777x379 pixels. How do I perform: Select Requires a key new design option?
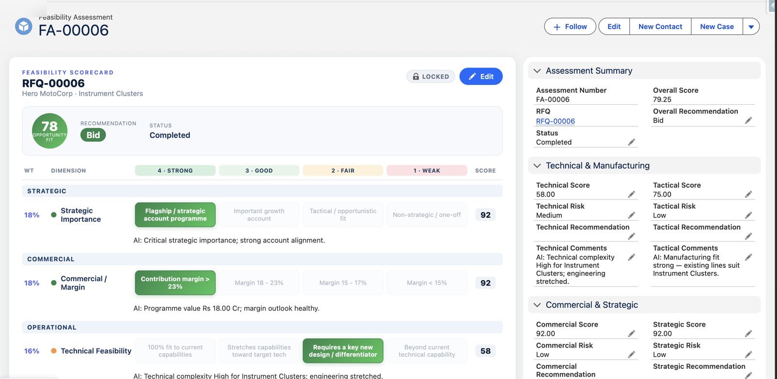click(x=343, y=351)
